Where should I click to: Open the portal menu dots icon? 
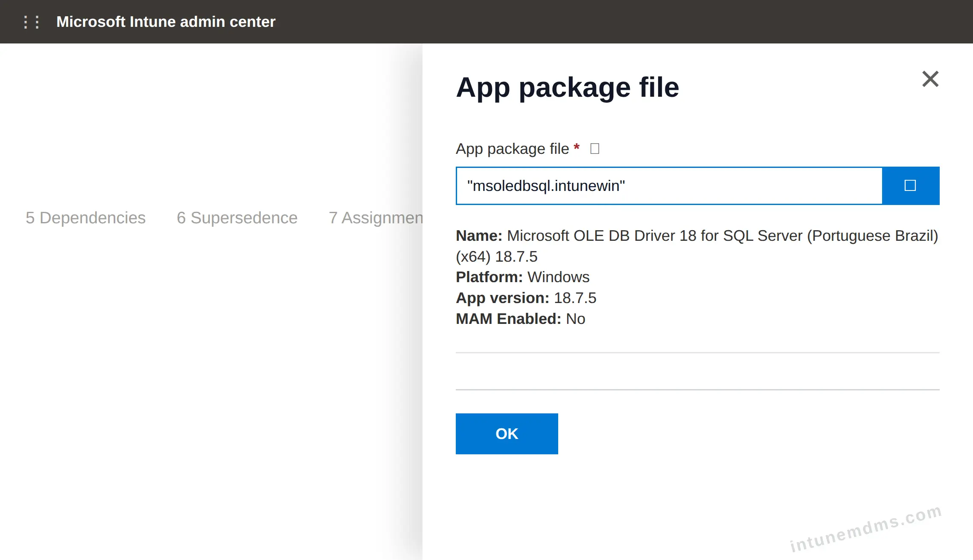[x=32, y=22]
